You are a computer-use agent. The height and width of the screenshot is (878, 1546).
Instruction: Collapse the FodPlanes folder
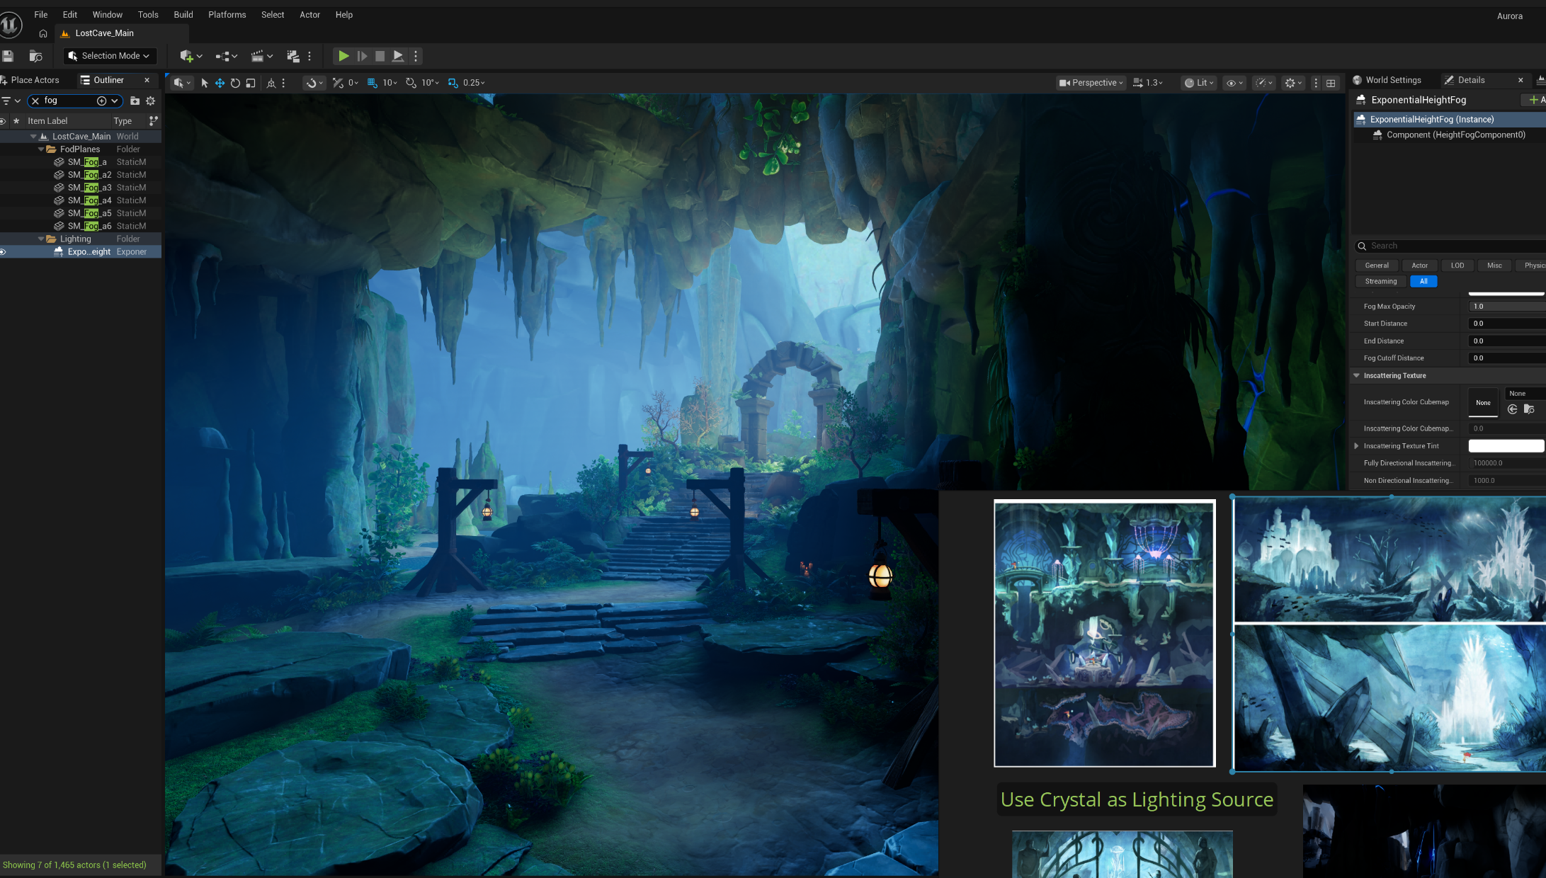41,149
